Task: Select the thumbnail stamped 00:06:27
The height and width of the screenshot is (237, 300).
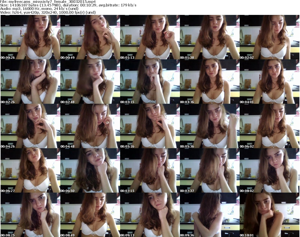Action: click(x=30, y=170)
